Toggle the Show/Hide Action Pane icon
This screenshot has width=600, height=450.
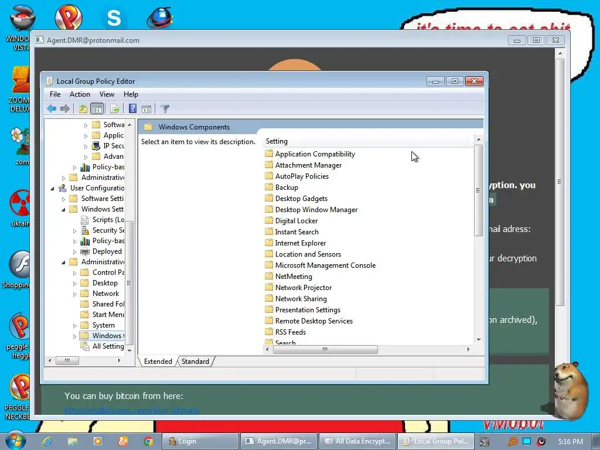tap(146, 109)
